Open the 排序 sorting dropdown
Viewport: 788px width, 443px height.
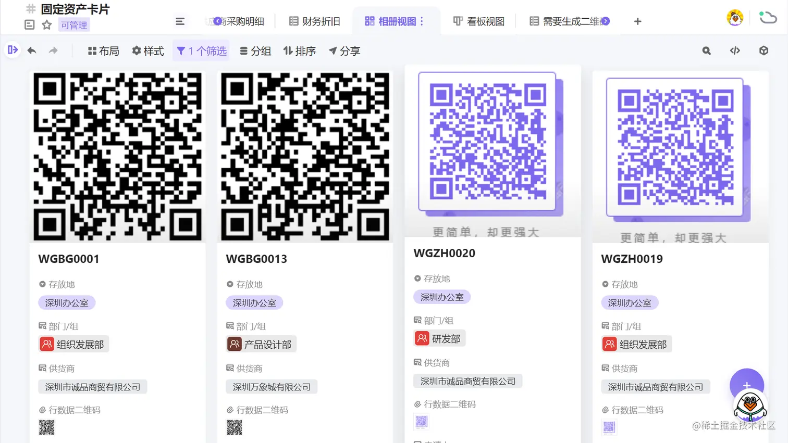point(300,50)
